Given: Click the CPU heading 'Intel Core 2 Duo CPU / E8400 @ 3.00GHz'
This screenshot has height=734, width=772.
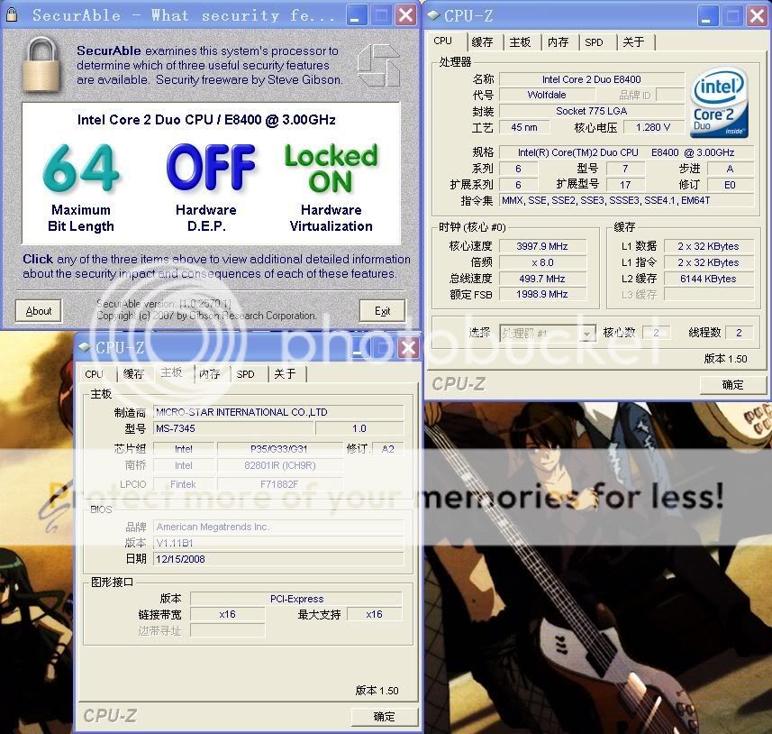Looking at the screenshot, I should 207,120.
